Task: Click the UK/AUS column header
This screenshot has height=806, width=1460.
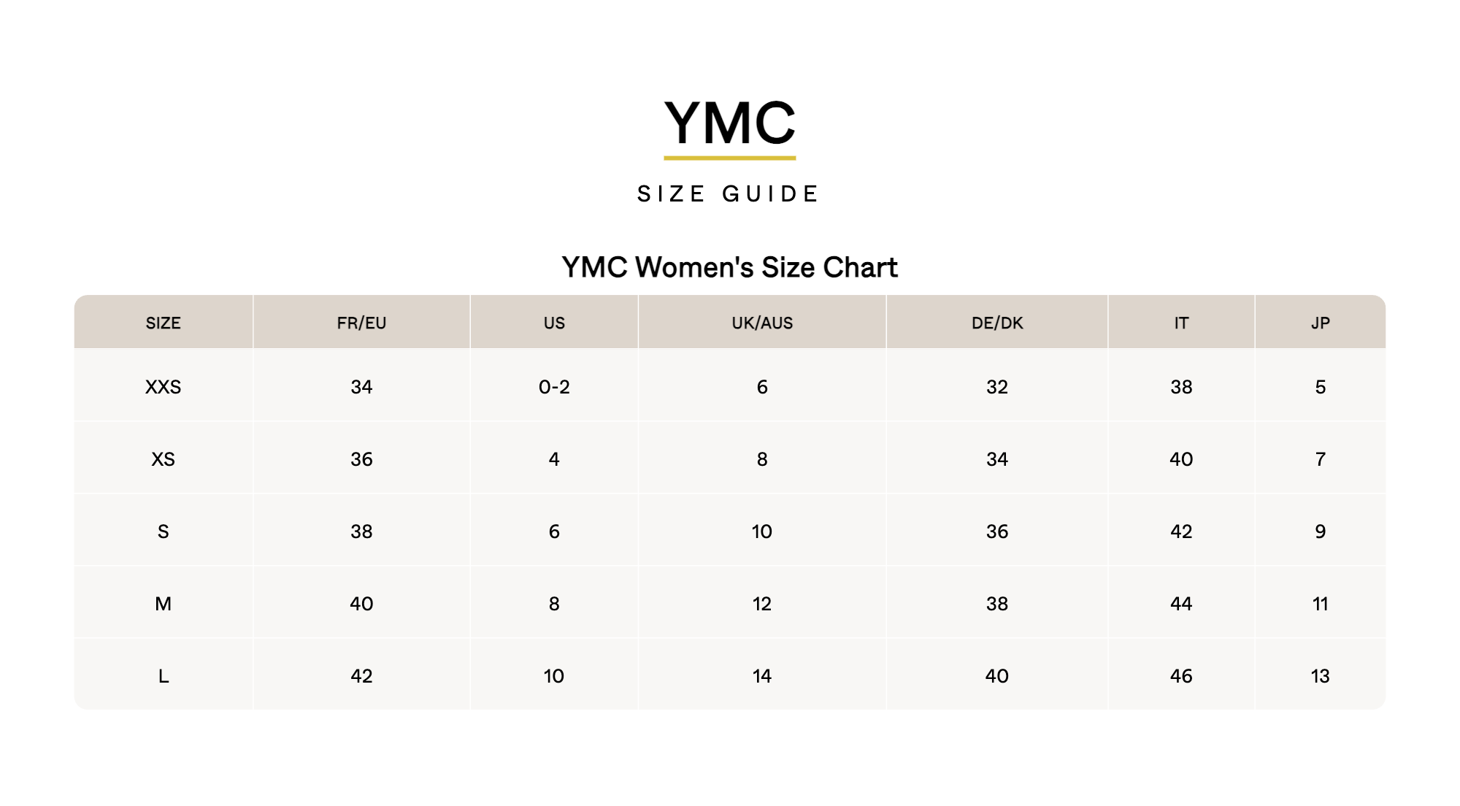Action: (x=762, y=323)
